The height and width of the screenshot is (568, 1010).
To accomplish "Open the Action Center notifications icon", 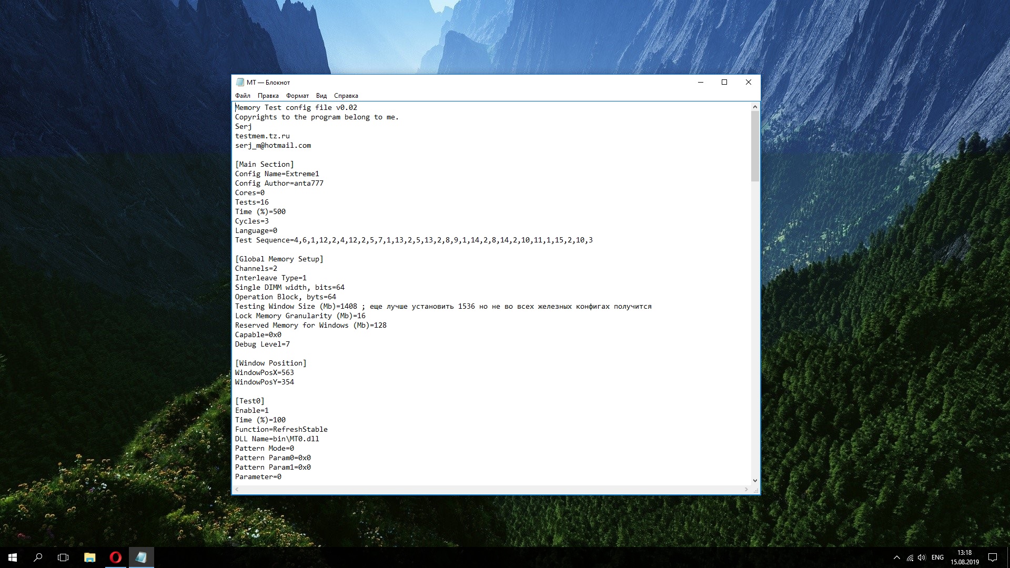I will [993, 557].
